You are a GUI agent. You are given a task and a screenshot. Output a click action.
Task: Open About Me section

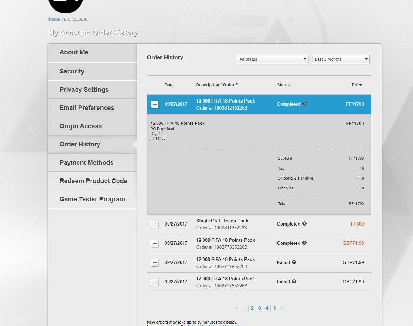[92, 53]
